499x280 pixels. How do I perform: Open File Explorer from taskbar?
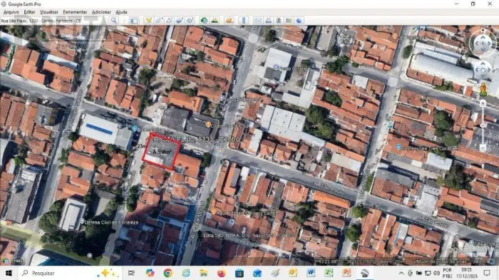coord(204,273)
